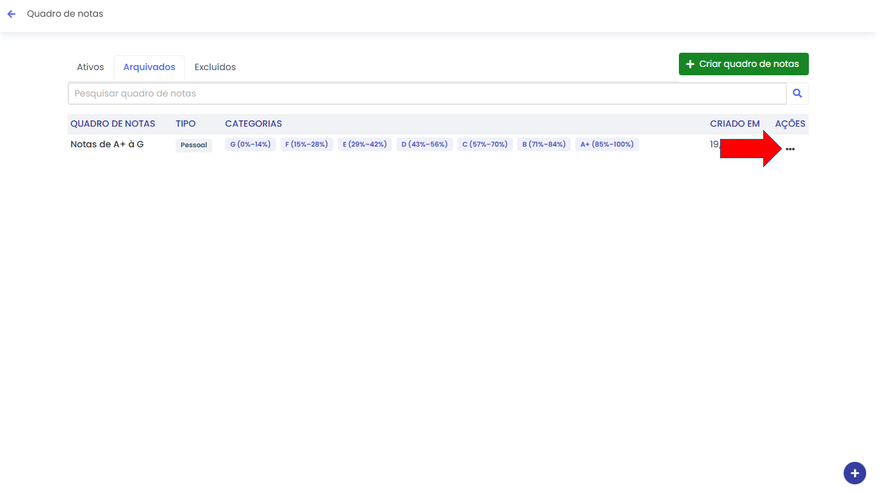Screen dimensions: 879x494
Task: Click the A+ (85%-100%) category tag
Action: (x=607, y=144)
